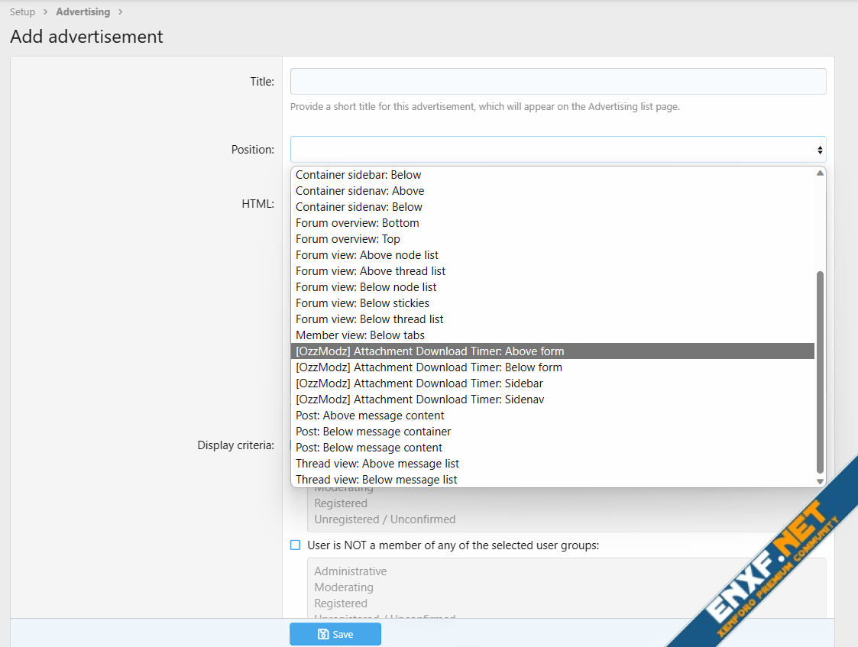The height and width of the screenshot is (647, 858).
Task: Click the floppy disk save icon
Action: coord(323,634)
